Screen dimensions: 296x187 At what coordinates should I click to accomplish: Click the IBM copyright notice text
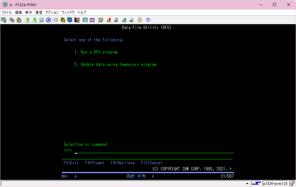192,169
